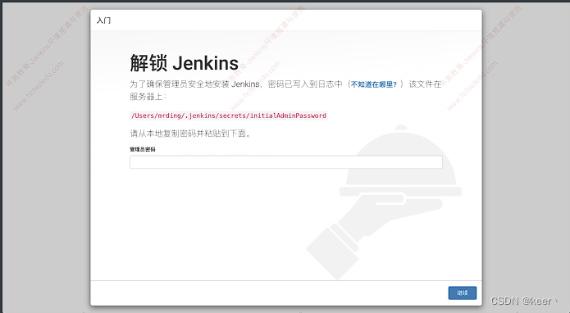This screenshot has height=313, width=570.
Task: Click the administrator password input field
Action: (286, 162)
